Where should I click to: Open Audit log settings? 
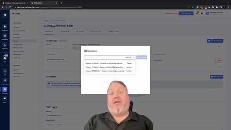pyautogui.click(x=17, y=58)
